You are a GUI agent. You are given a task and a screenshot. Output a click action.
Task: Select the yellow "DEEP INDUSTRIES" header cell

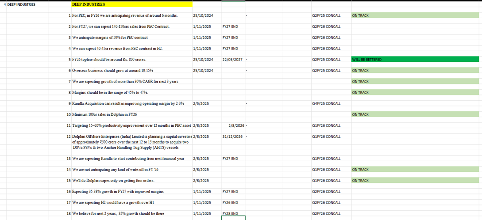point(131,4)
